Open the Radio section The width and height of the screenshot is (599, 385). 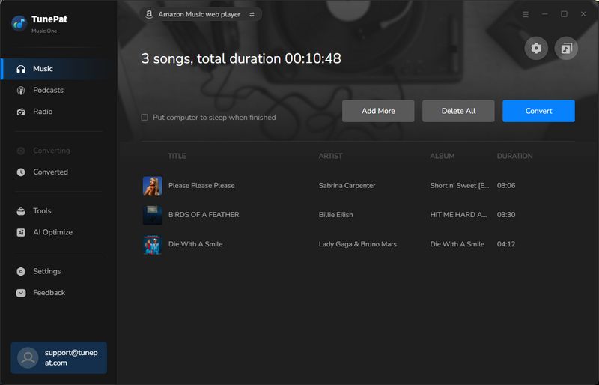[x=43, y=112]
